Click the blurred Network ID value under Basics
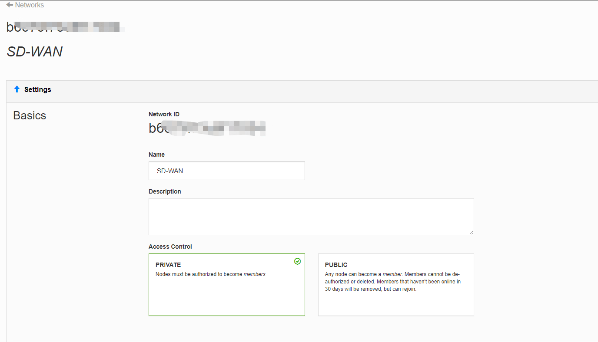Viewport: 598px width, 342px height. 207,128
